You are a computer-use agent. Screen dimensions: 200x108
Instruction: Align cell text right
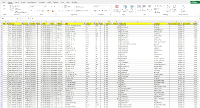[66, 11]
